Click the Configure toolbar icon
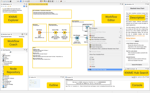The width and height of the screenshot is (150, 93). 29,1
